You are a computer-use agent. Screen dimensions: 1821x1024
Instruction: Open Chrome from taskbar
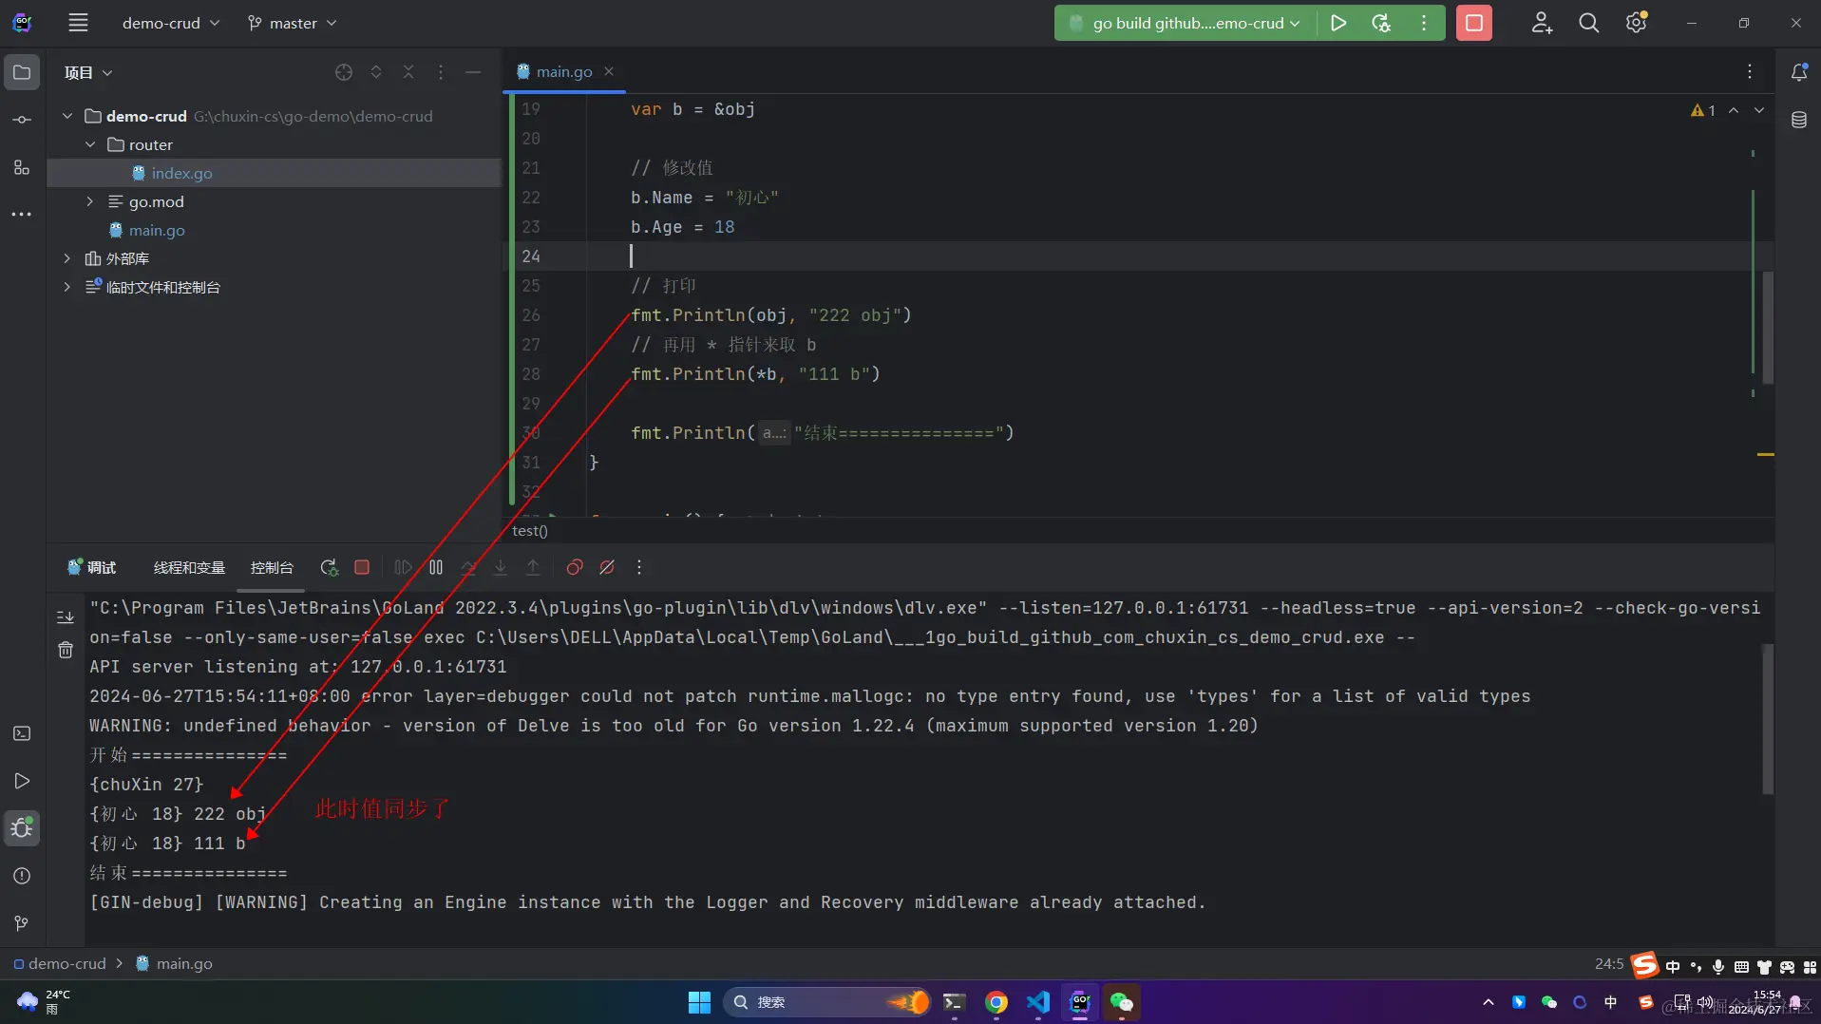[996, 1002]
